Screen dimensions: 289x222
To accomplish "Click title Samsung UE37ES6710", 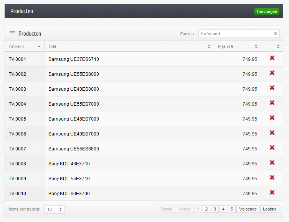I will click(x=74, y=59).
